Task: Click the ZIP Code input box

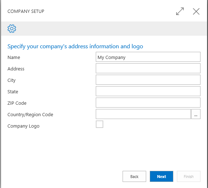Action: pyautogui.click(x=148, y=103)
